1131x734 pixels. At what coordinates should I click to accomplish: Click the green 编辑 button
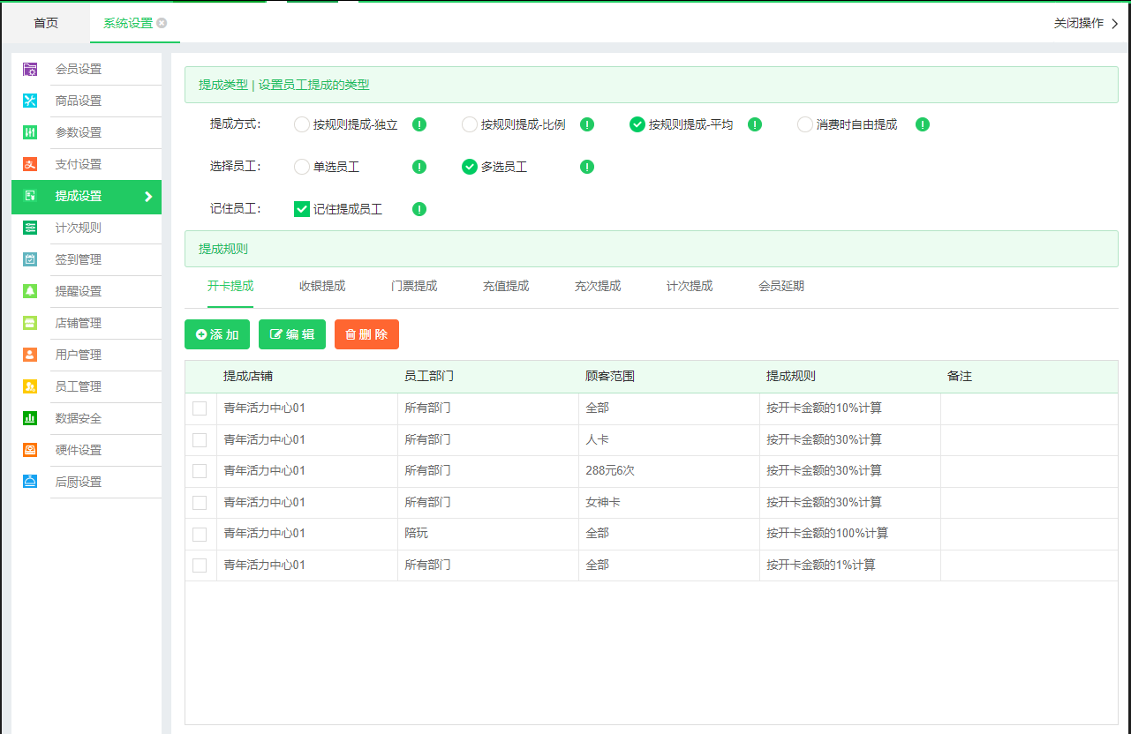coord(292,334)
